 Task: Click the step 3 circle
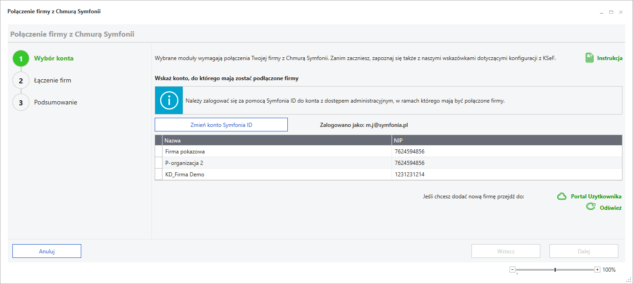coord(21,103)
